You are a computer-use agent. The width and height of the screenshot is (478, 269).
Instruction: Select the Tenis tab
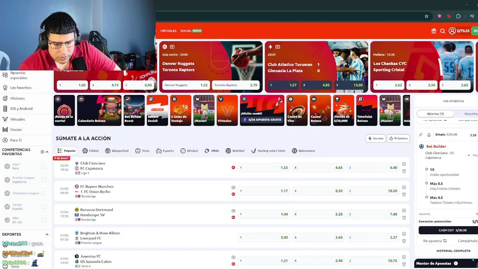click(142, 151)
